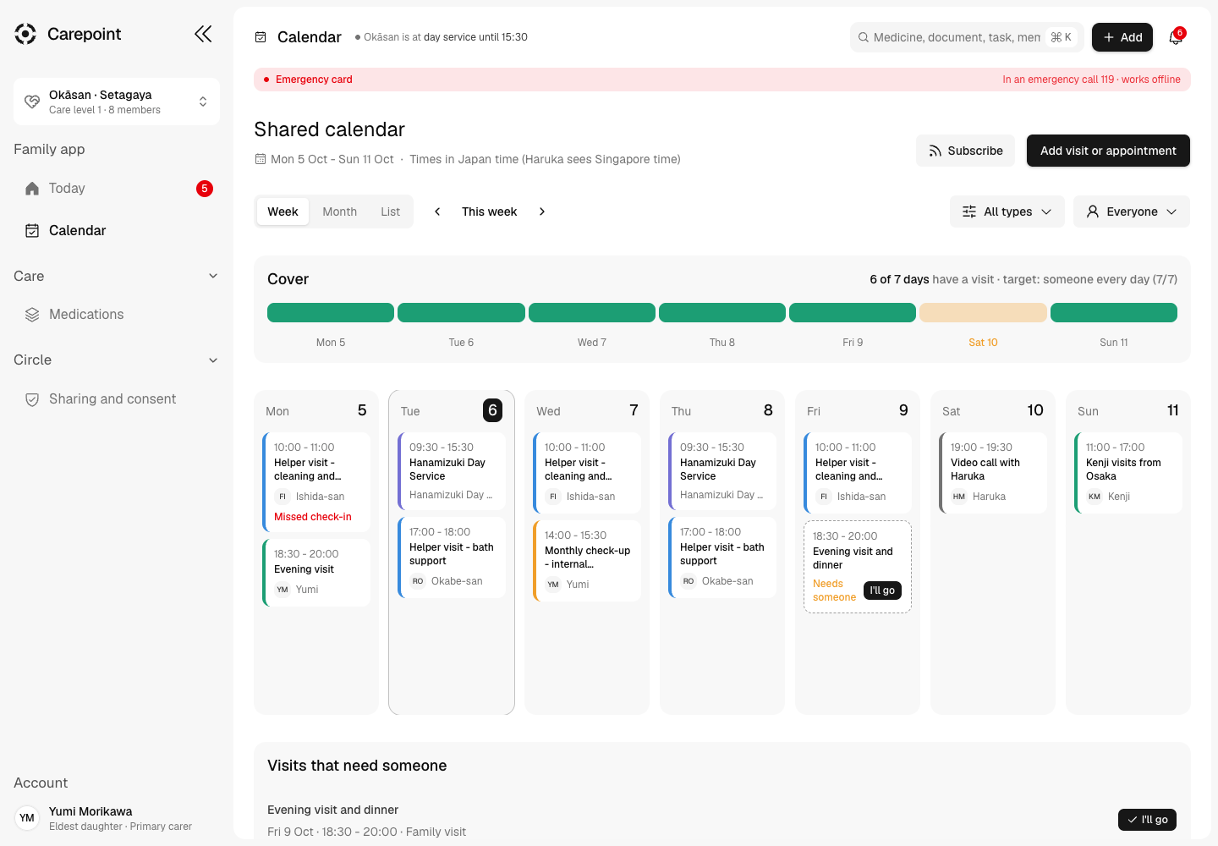Click HM avatar for Haruka
1218x846 pixels.
tap(959, 497)
